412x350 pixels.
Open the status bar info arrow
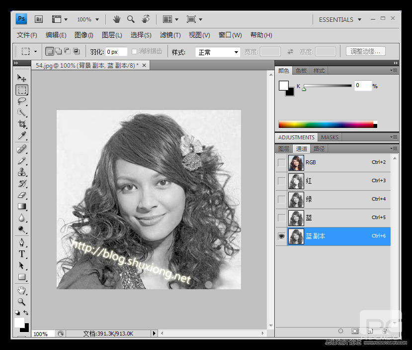(x=154, y=334)
